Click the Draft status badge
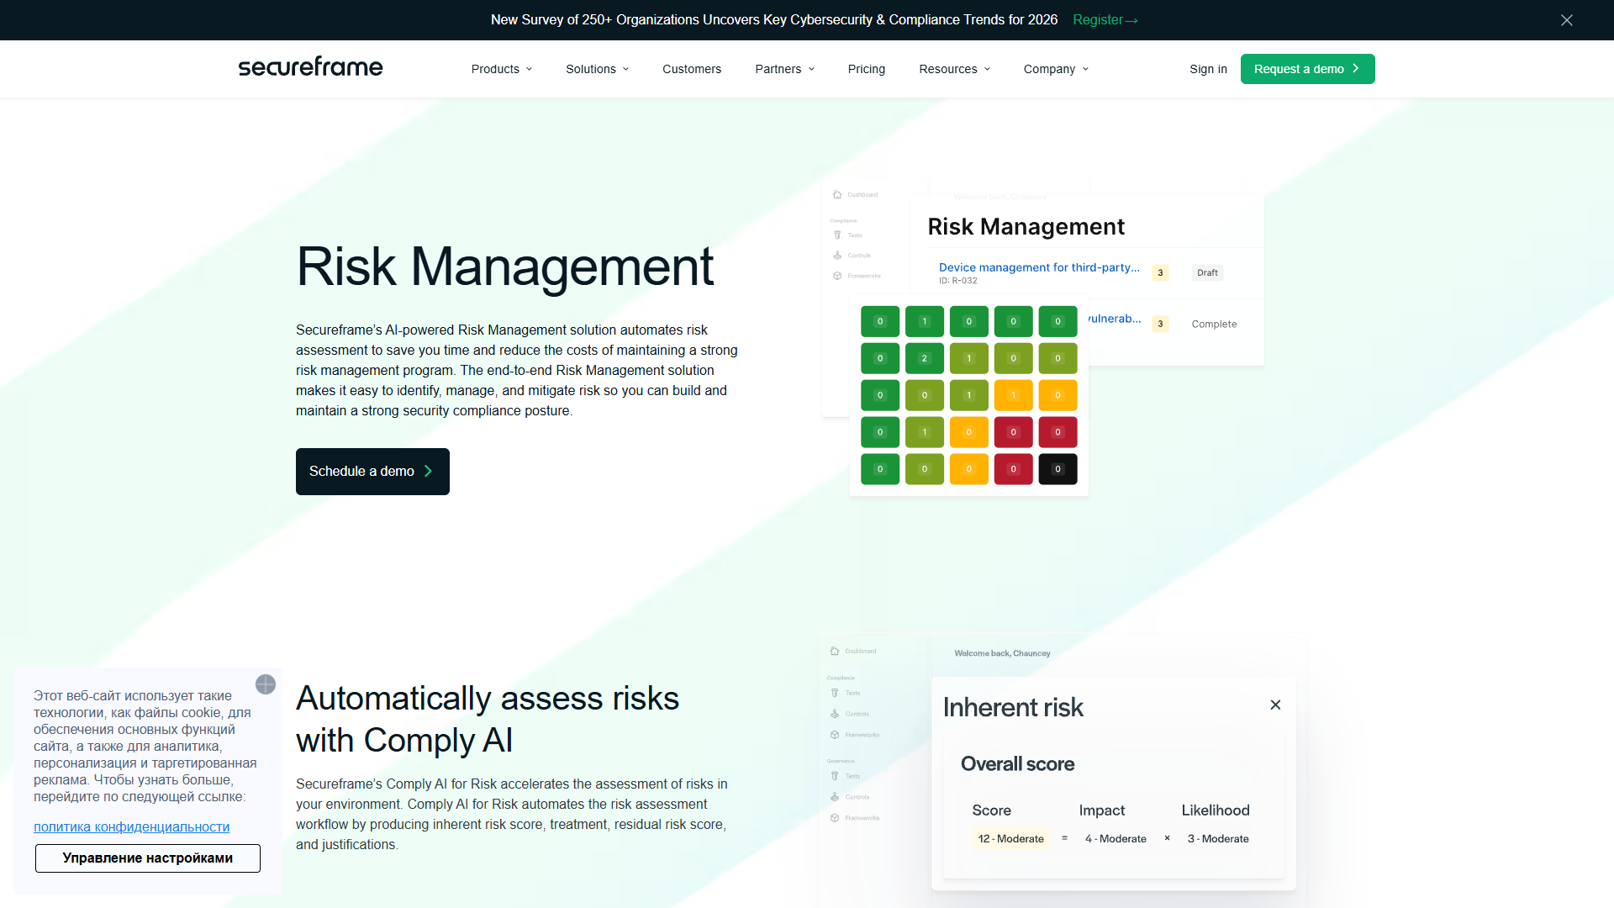Image resolution: width=1614 pixels, height=908 pixels. (x=1207, y=272)
